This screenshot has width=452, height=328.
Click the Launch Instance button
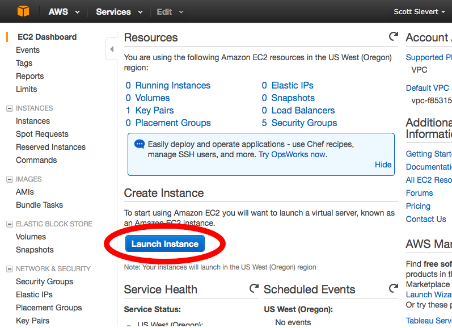pyautogui.click(x=165, y=244)
